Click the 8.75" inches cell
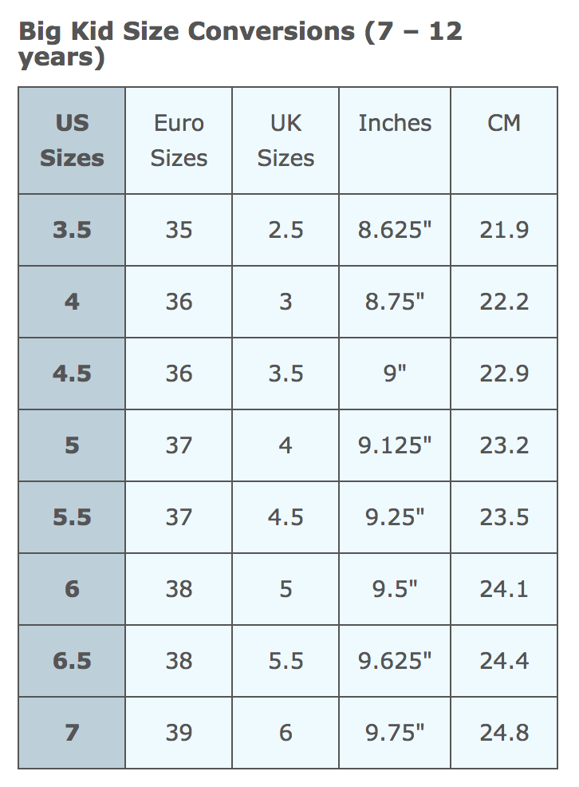 tap(395, 302)
